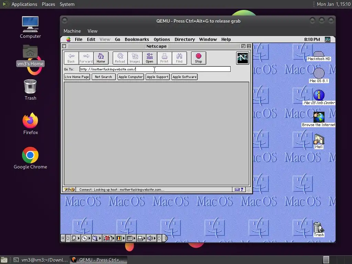Open the Monitor resolution Control Strip module
This screenshot has height=264, width=352.
[131, 238]
